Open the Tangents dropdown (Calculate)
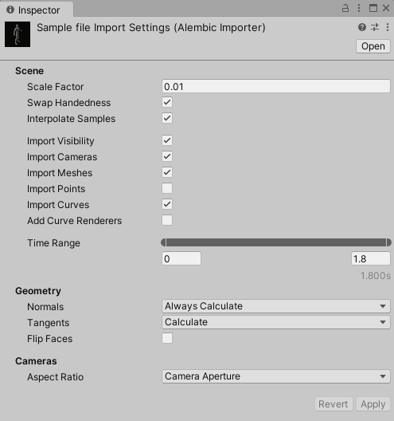This screenshot has width=394, height=421. coord(276,322)
